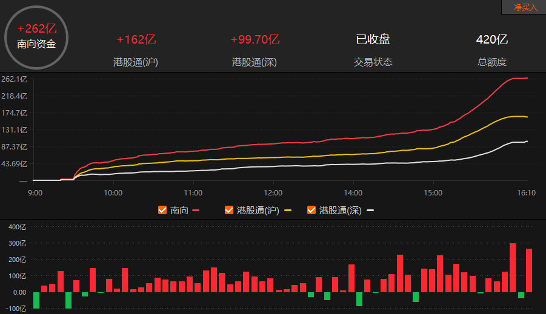Screen dimensions: 546x314
Task: Click the 0.00 bar chart axis label
Action: pyautogui.click(x=20, y=292)
